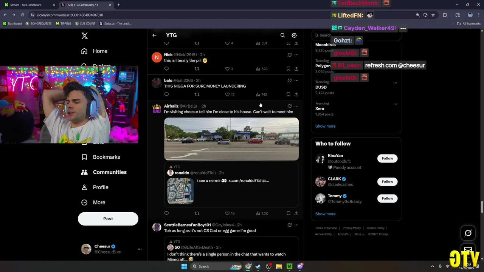Reload the page

22,15
